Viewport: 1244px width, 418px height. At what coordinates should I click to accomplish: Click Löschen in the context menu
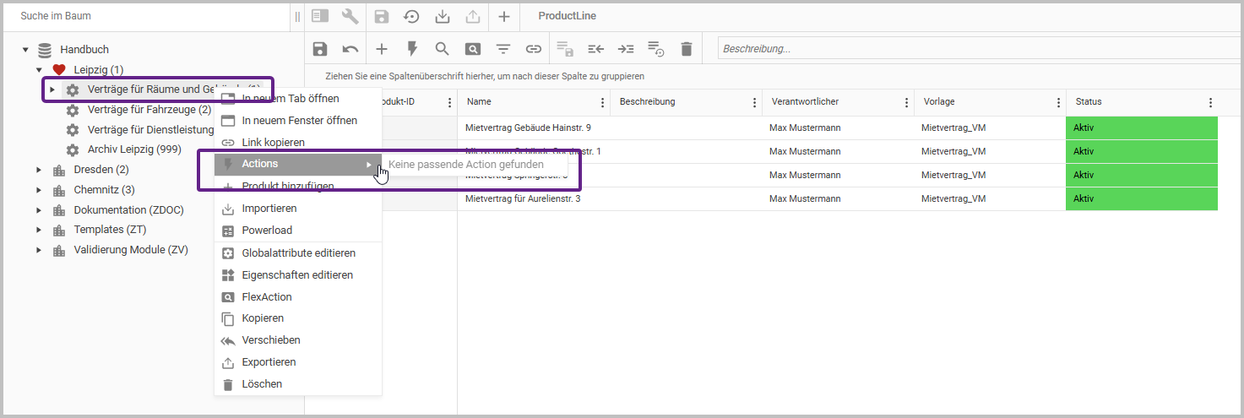(x=262, y=384)
